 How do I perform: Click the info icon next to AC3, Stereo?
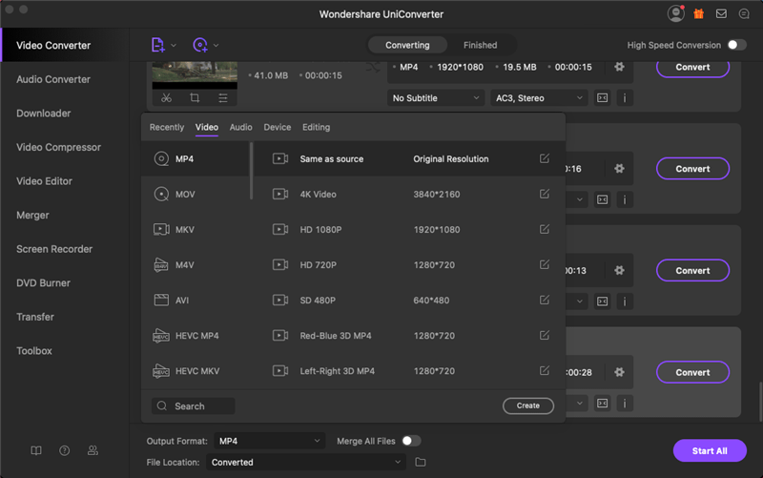(625, 98)
